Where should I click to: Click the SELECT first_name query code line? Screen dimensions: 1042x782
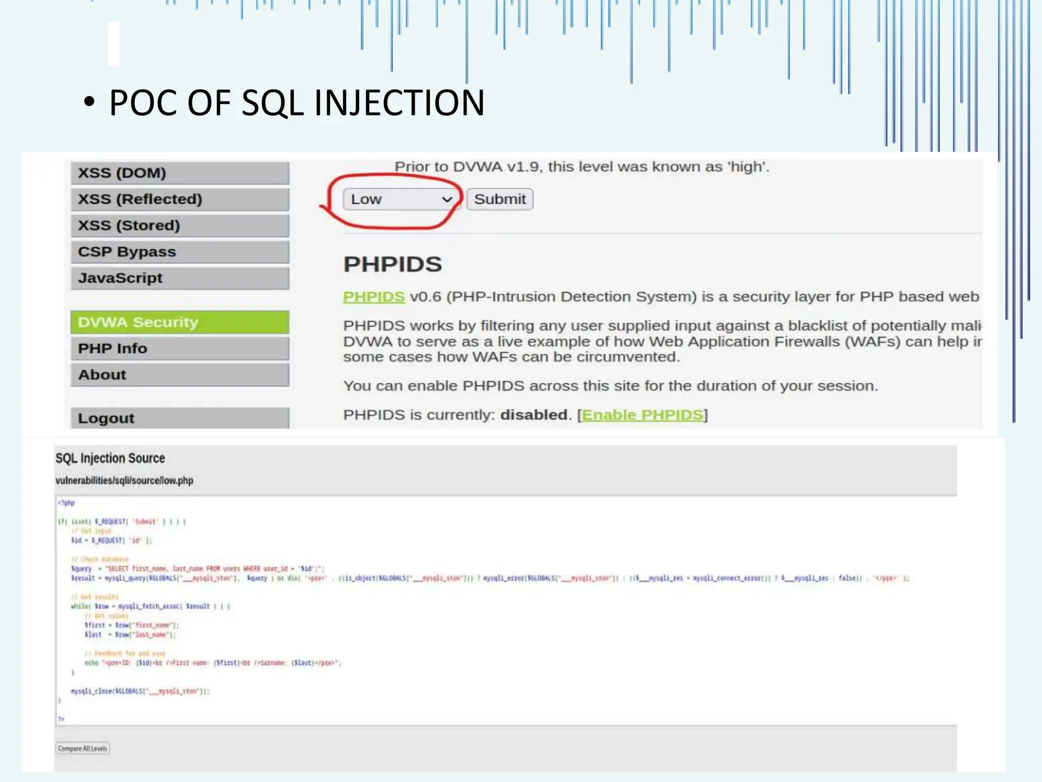coord(197,569)
